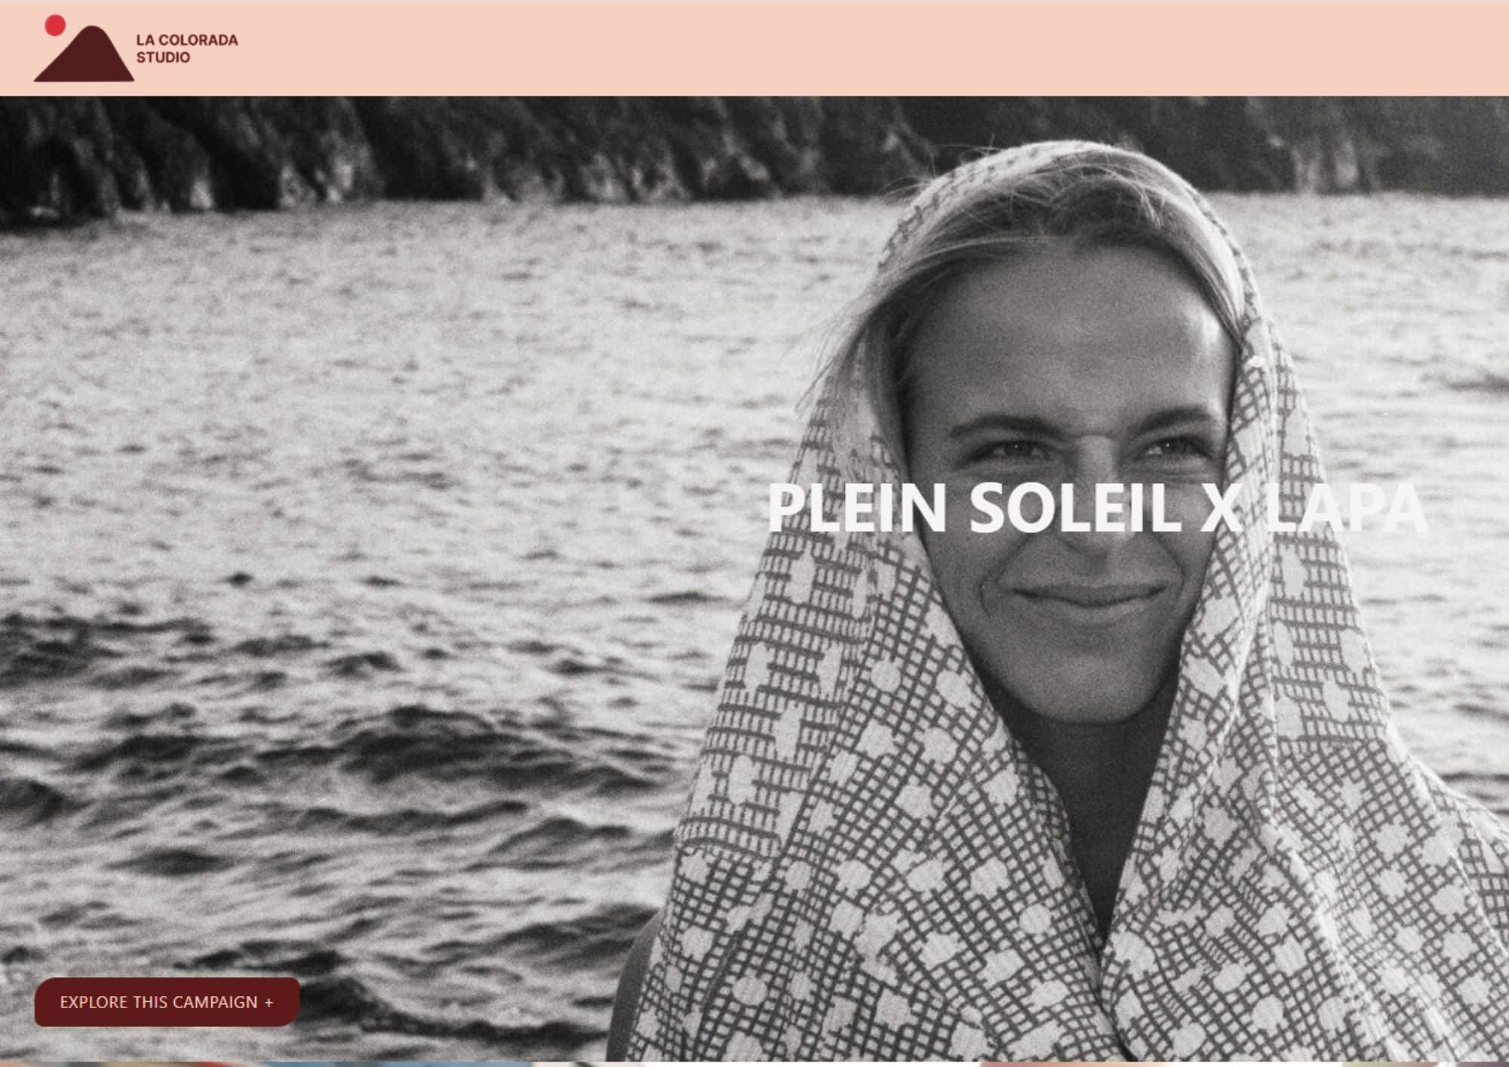Select the Plein Soleil X Lapa title
1509x1067 pixels.
1097,508
